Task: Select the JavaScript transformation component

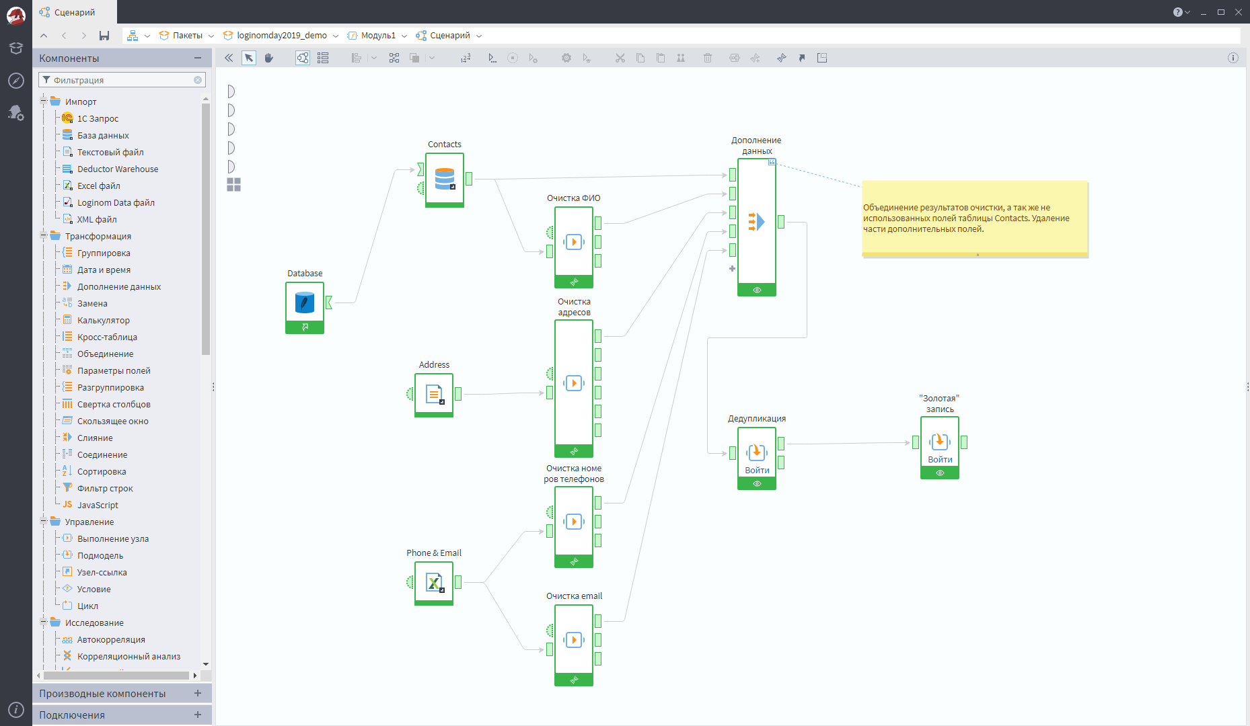Action: tap(98, 505)
